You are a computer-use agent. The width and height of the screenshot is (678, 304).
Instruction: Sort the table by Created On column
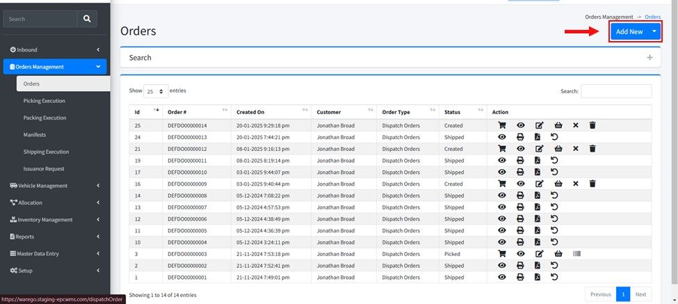click(x=271, y=112)
